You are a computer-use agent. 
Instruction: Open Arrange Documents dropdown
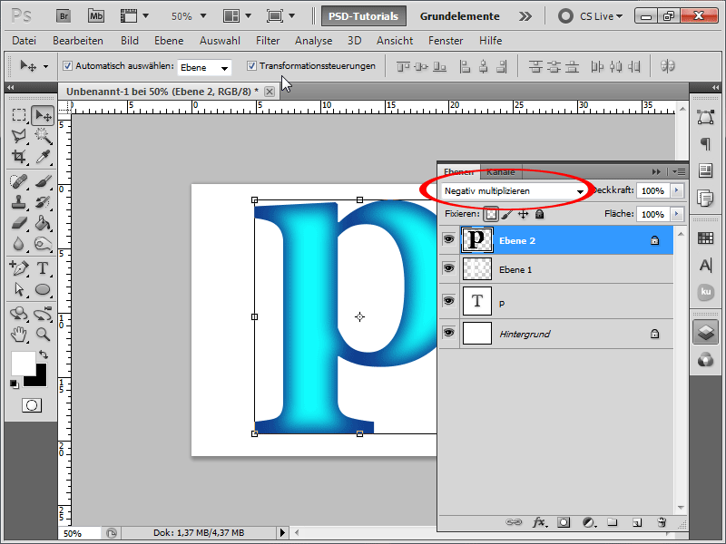(237, 16)
